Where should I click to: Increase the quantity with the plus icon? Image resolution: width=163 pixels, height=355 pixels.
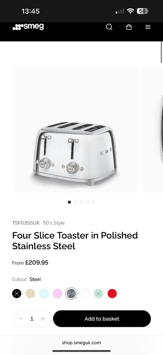[x=43, y=319]
